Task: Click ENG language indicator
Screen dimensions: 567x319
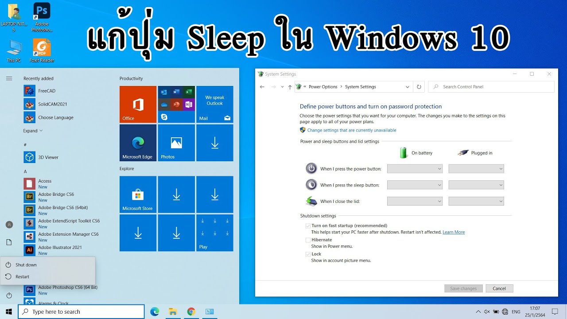Action: [516, 312]
